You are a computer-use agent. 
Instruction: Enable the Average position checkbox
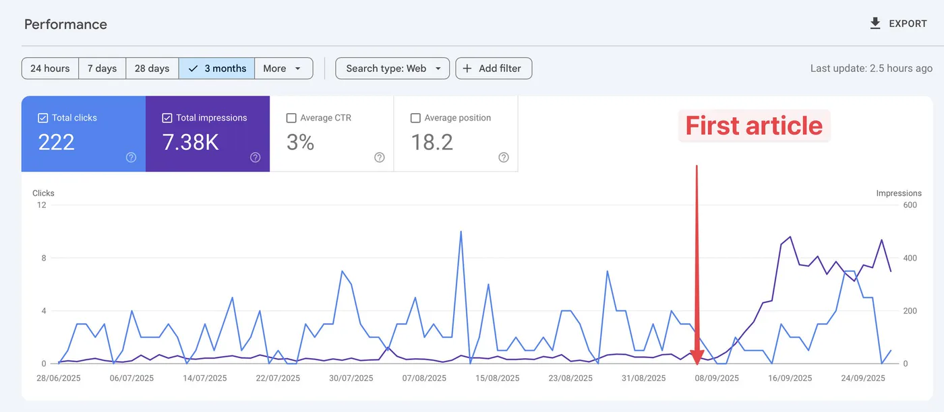[x=415, y=118]
